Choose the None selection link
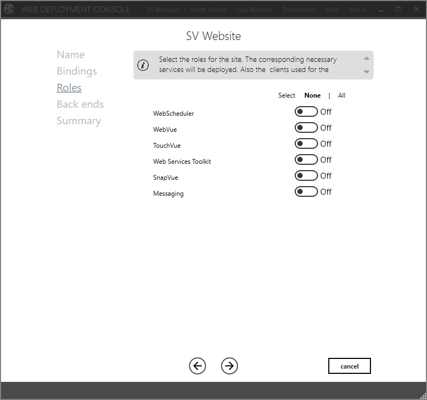The image size is (427, 400). pyautogui.click(x=312, y=95)
